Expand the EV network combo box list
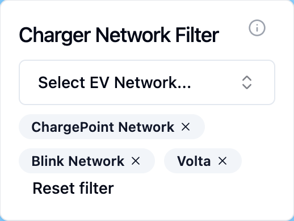The height and width of the screenshot is (221, 294). click(x=147, y=82)
